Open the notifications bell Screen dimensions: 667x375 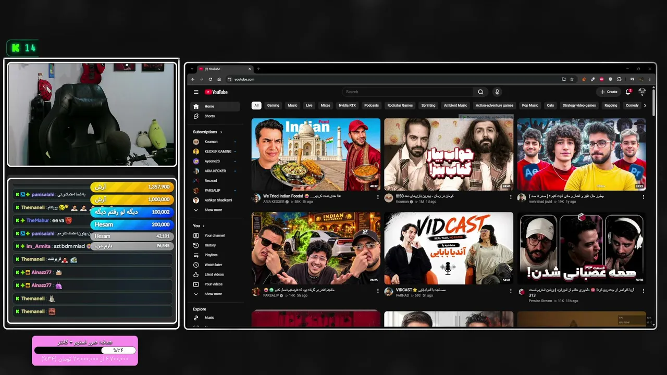point(628,92)
